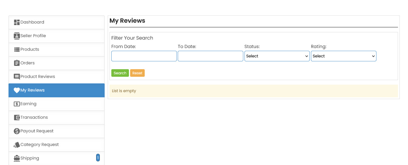The image size is (408, 165).
Task: Click the Product Reviews speech bubble icon
Action: (17, 77)
